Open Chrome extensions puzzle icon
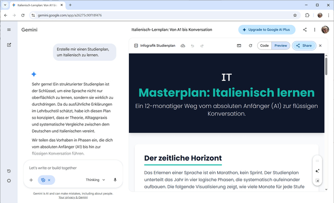The height and width of the screenshot is (203, 334). click(307, 15)
